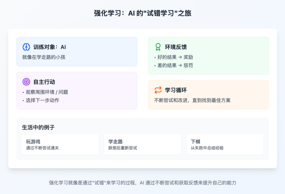This screenshot has height=194, width=285.
Task: Open the 下棋 example card
Action: pos(225,144)
